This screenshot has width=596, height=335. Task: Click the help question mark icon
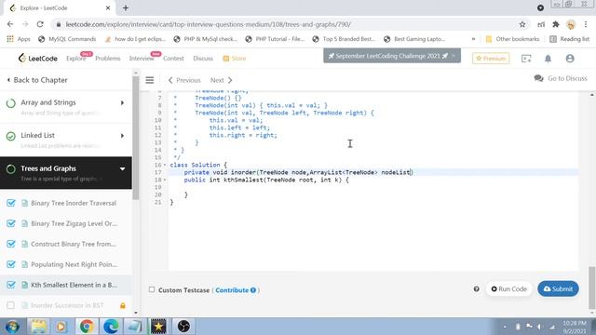coord(476,289)
